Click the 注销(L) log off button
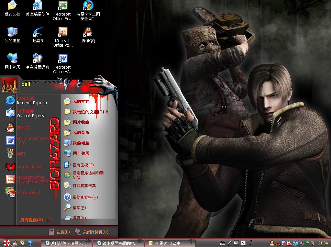This screenshot has width=331, height=247. pos(59,232)
